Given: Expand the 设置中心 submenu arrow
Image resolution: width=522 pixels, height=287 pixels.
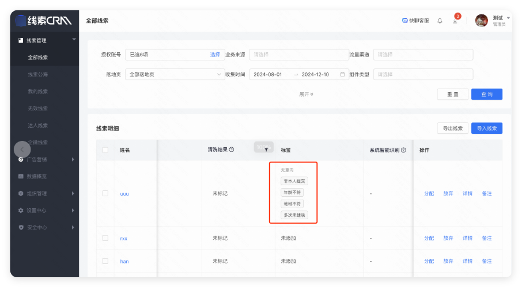Looking at the screenshot, I should point(73,211).
